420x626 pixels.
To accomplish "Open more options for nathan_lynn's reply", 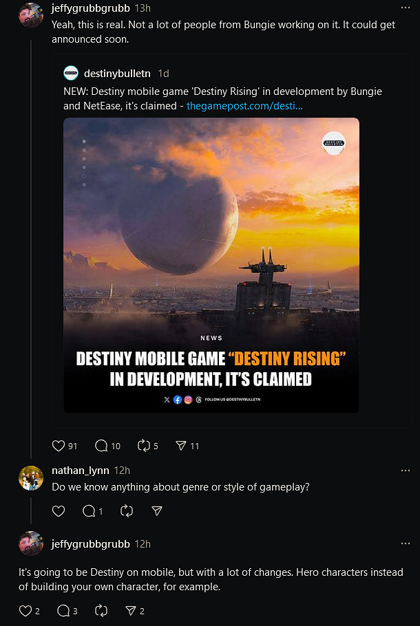I will click(x=405, y=469).
